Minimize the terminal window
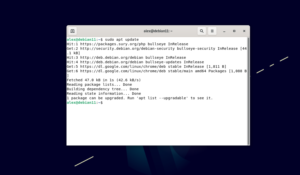The height and width of the screenshot is (175, 300). click(x=224, y=31)
